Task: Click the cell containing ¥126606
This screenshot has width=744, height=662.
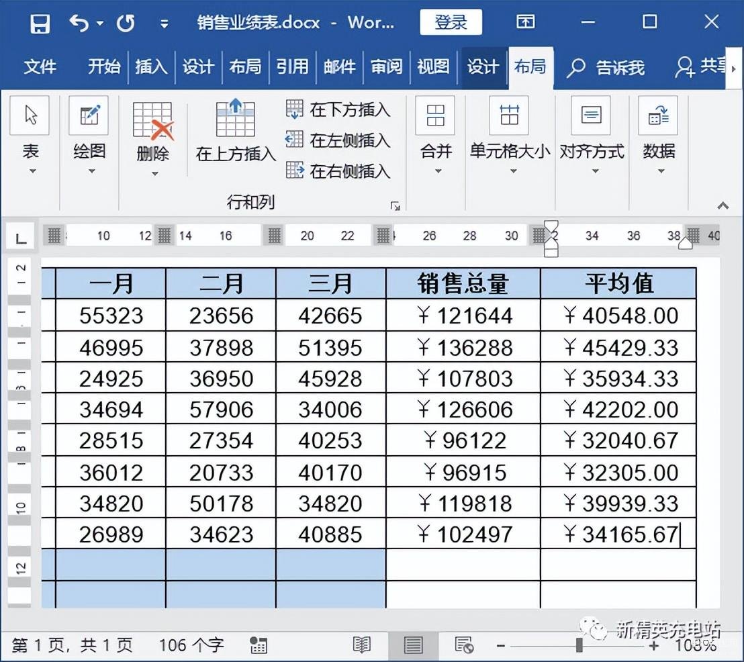Action: tap(463, 409)
